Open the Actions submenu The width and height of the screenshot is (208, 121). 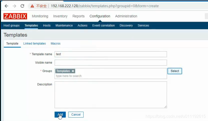pyautogui.click(x=83, y=26)
